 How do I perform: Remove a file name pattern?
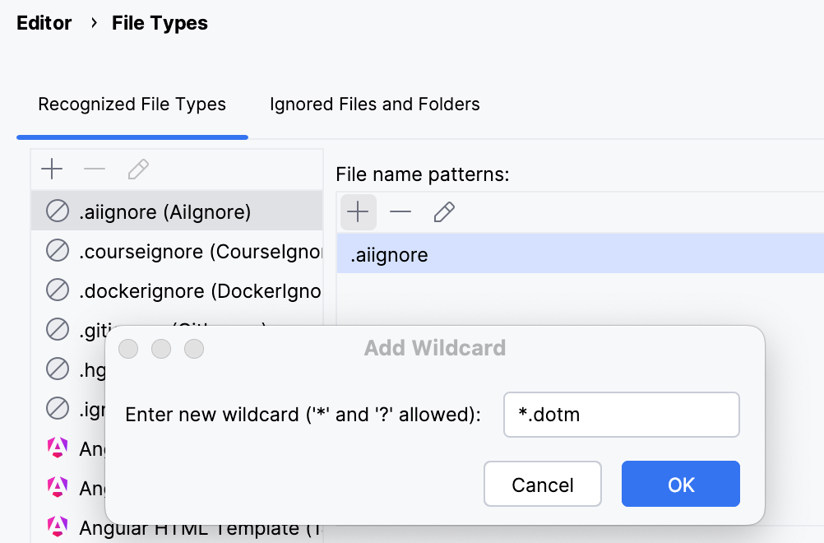[400, 211]
